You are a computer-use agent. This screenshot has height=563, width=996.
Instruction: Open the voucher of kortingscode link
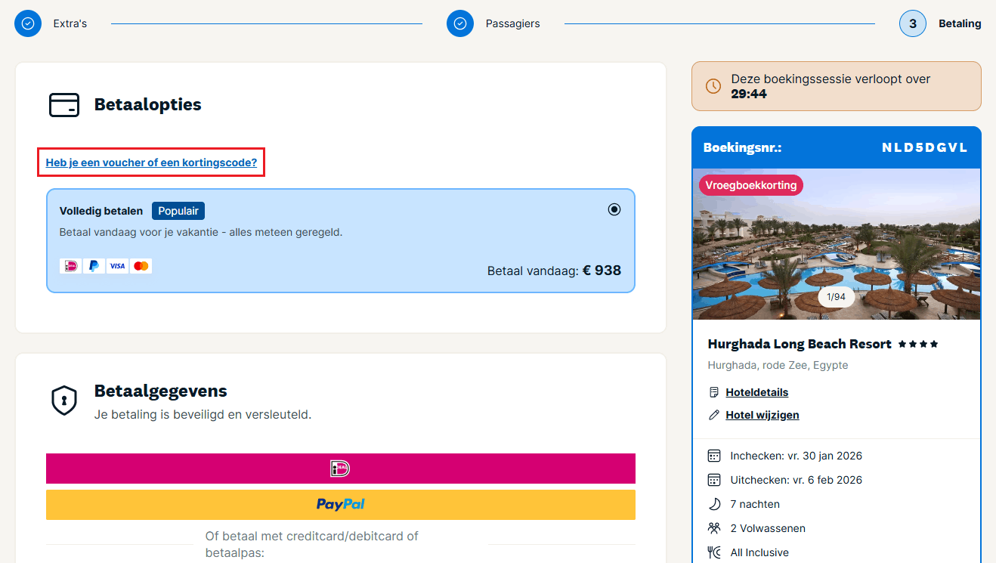coord(150,162)
